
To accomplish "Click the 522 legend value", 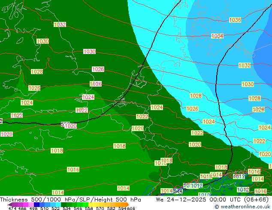I will tap(55, 208).
